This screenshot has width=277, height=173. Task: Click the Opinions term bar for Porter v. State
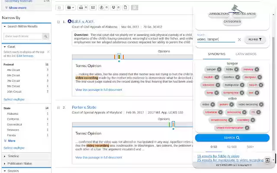132,125
